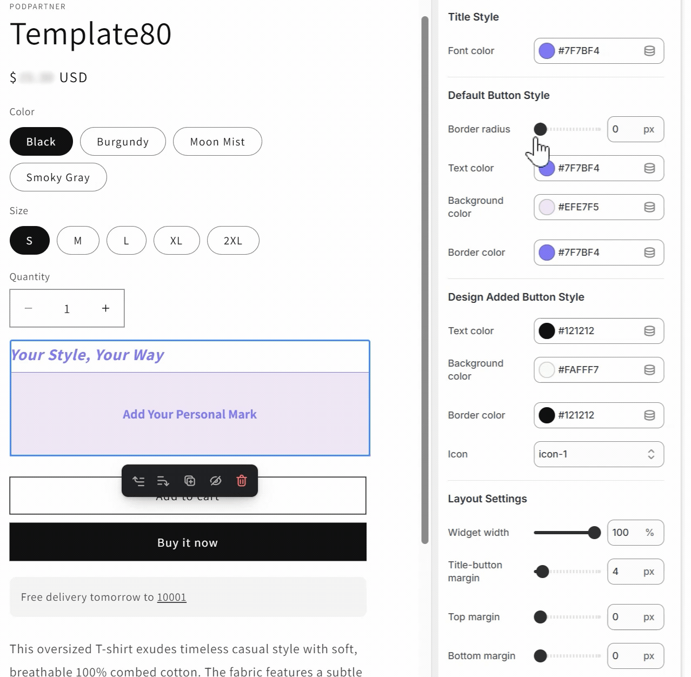Duplicate the selected block
The image size is (691, 677).
click(190, 481)
